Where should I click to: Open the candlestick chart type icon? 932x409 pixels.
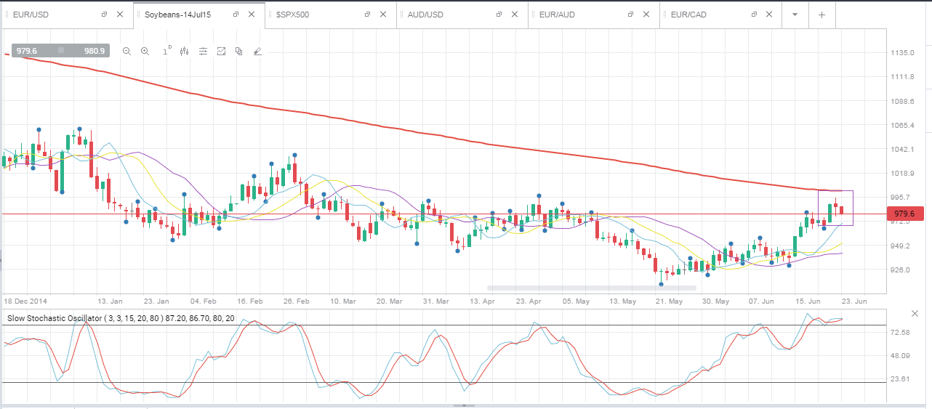point(184,51)
